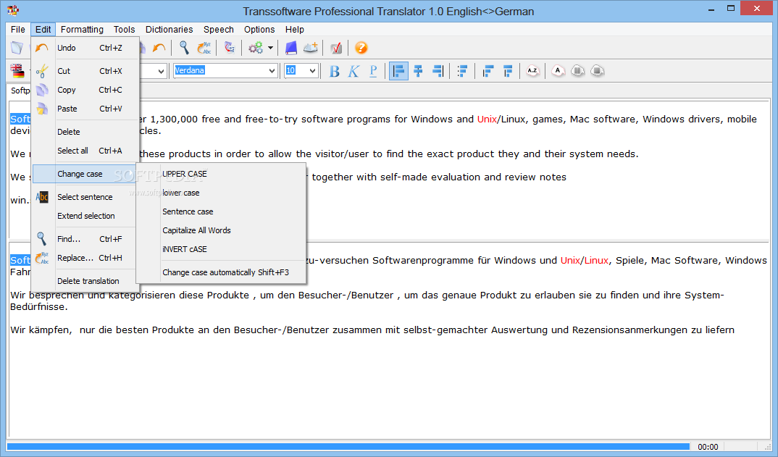Select Sentence case from the submenu

(x=221, y=212)
